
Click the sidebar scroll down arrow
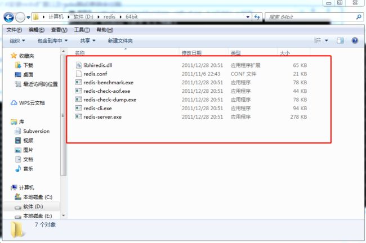click(63, 215)
